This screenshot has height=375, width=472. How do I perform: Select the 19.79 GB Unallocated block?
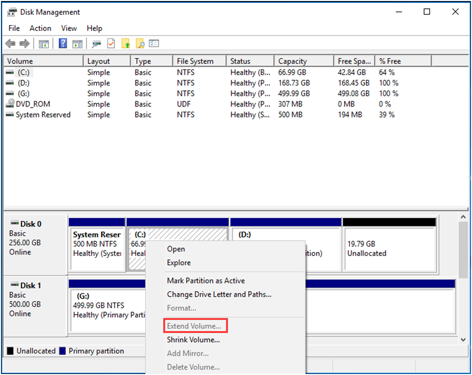(389, 245)
